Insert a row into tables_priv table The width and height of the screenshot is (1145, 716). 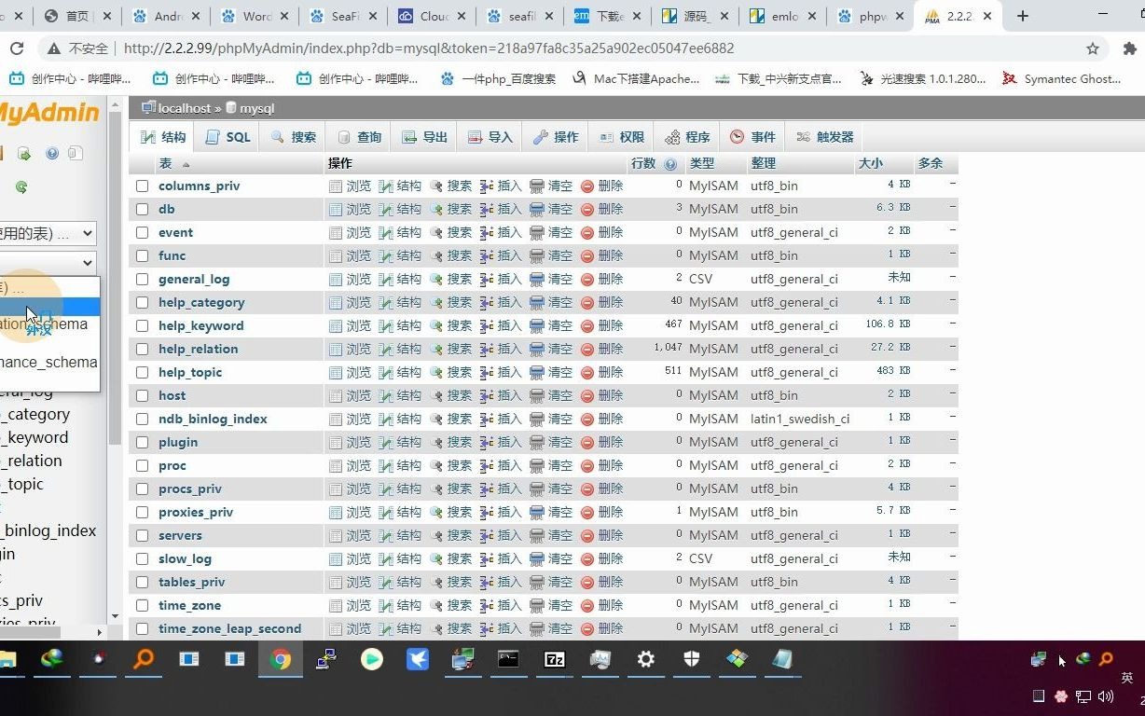(501, 582)
